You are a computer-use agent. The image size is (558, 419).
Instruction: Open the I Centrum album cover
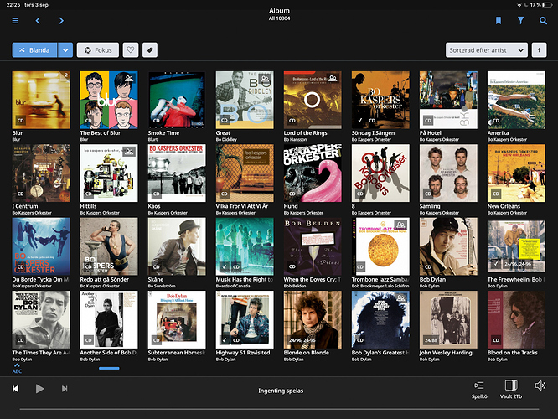[41, 173]
